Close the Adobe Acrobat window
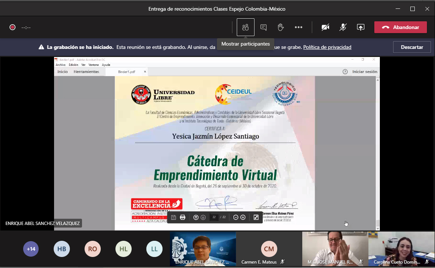435x268 pixels. 374,60
